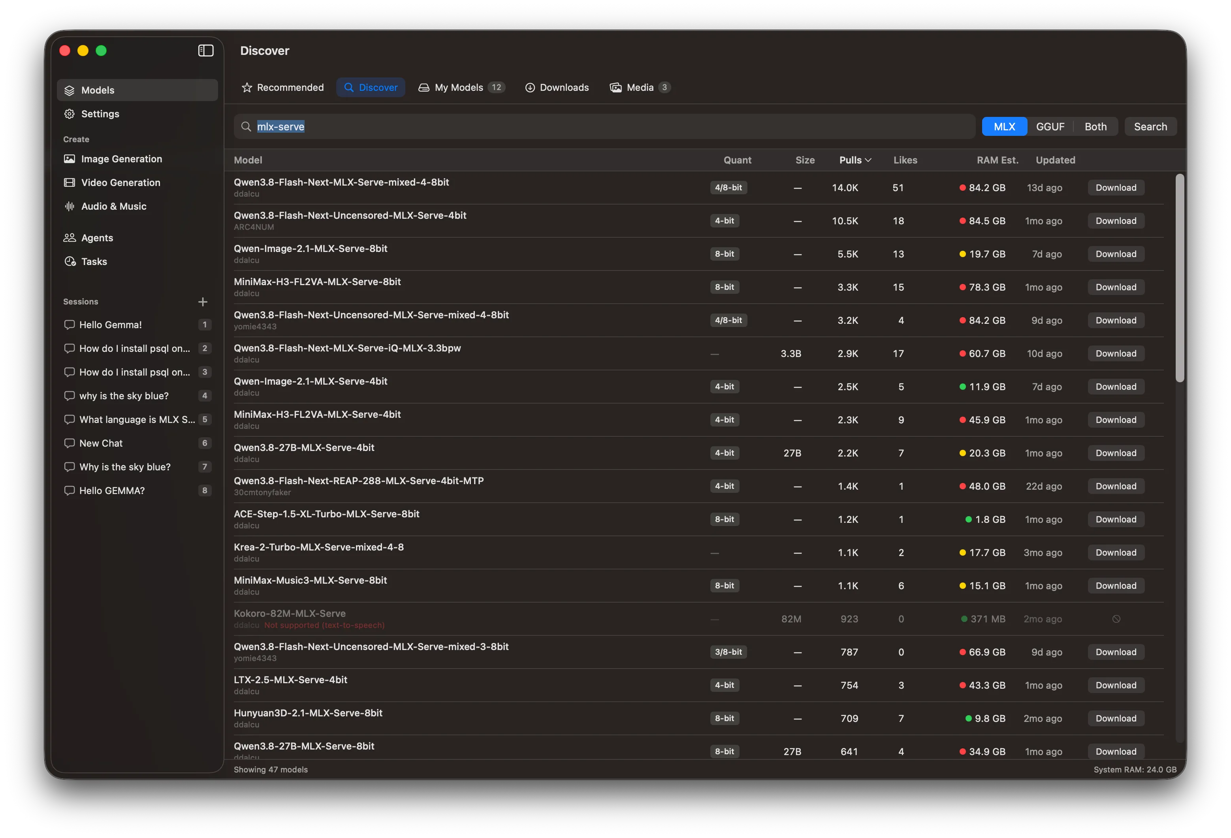Toggle the sidebar panel icon
1231x838 pixels.
(x=205, y=50)
